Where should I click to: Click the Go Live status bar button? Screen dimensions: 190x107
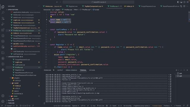pyautogui.click(x=101, y=106)
